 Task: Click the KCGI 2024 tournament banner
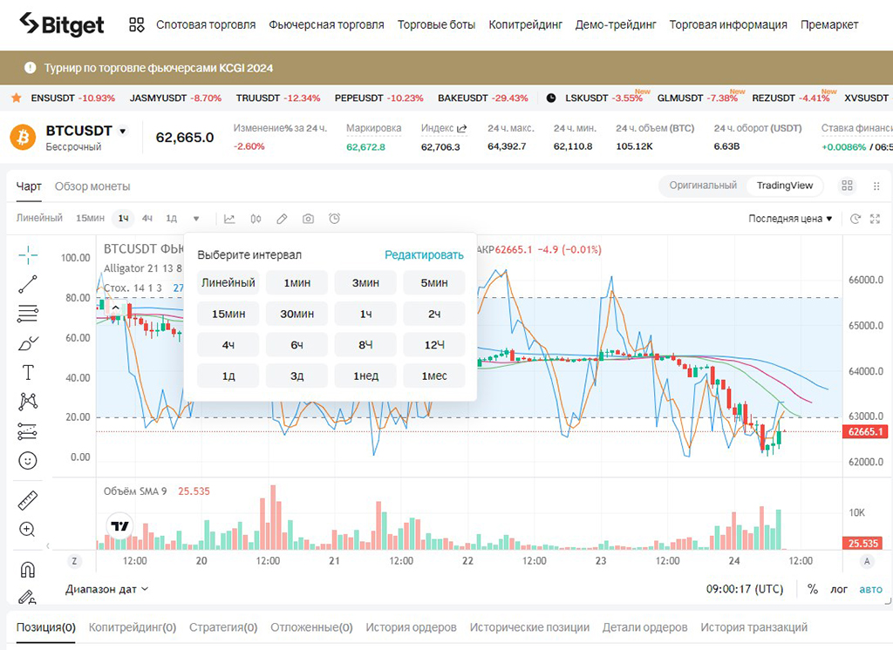(x=160, y=67)
